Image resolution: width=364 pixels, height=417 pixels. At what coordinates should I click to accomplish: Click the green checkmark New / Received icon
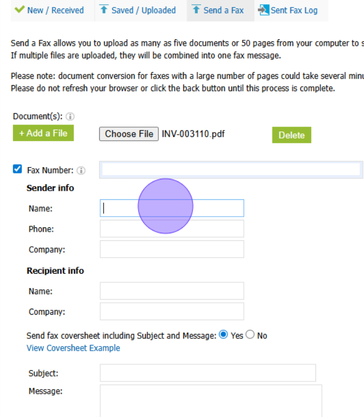pyautogui.click(x=20, y=10)
